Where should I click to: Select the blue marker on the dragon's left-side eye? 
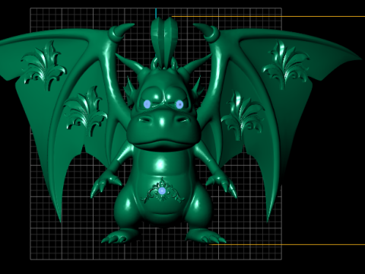148,104
